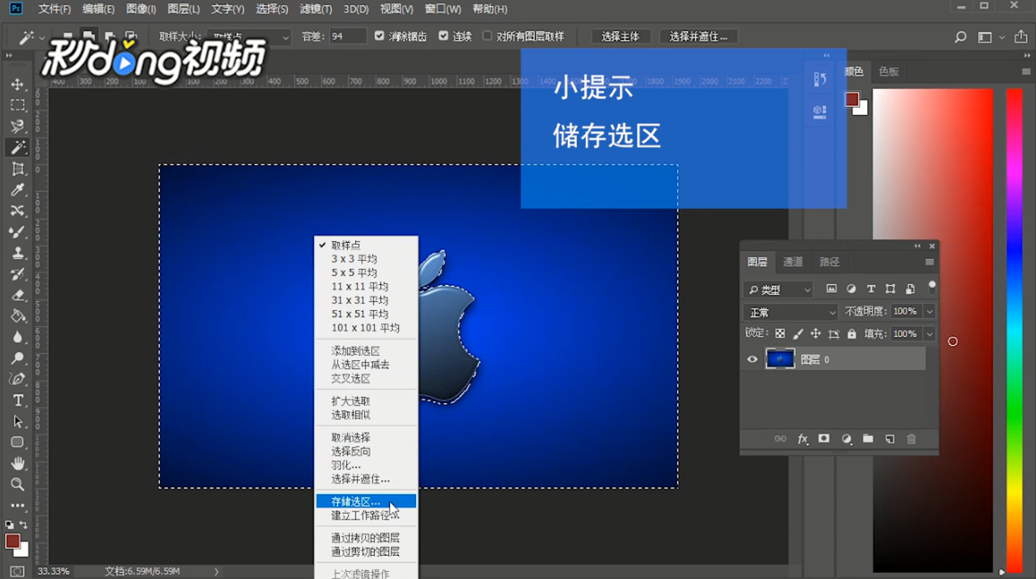Select the Hand tool
The width and height of the screenshot is (1036, 579).
[x=18, y=463]
